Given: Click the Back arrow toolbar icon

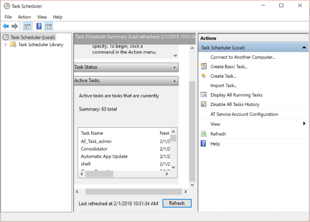Looking at the screenshot, I should (x=6, y=26).
